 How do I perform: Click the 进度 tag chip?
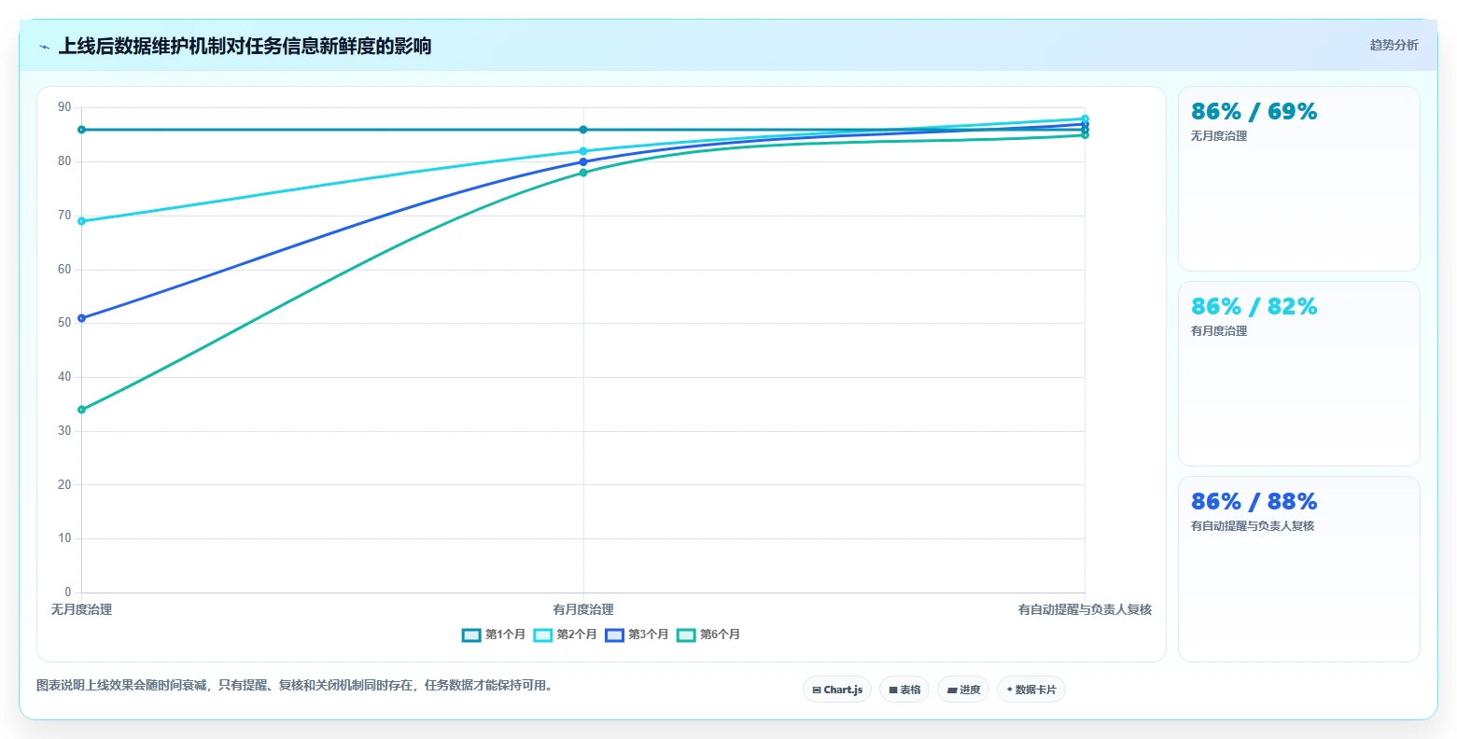(x=963, y=690)
